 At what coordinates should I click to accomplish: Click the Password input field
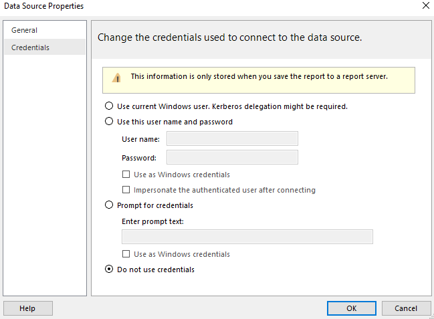tap(232, 157)
